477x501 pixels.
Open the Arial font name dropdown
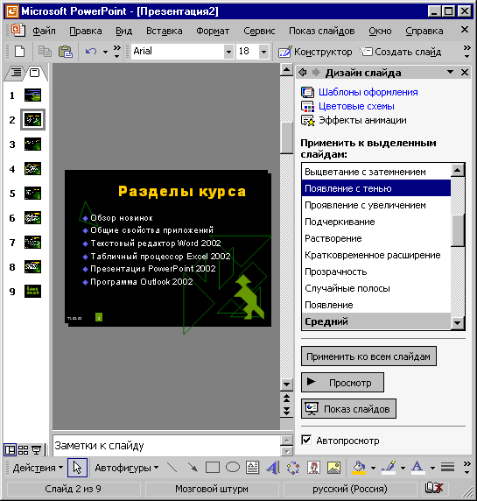click(228, 52)
